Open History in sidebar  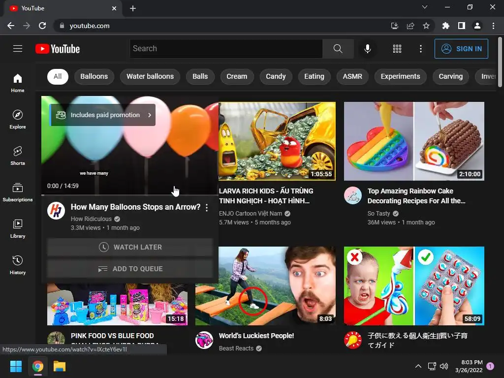pos(18,265)
